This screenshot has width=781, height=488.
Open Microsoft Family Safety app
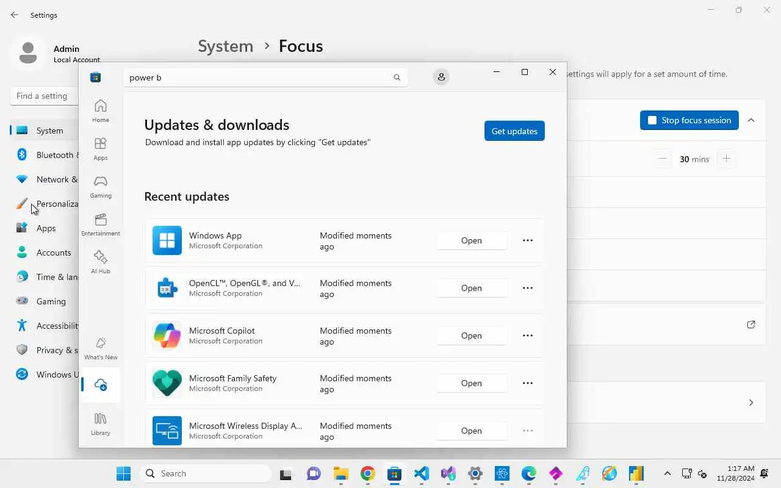pos(472,383)
